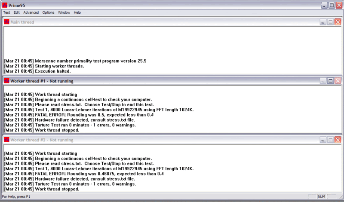The width and height of the screenshot is (344, 202).
Task: Close the Worker thread #2 window
Action: coord(338,140)
